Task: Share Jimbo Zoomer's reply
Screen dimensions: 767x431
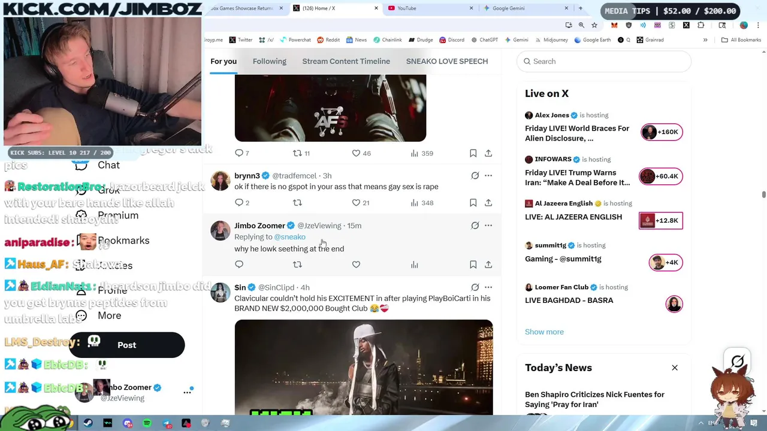Action: pyautogui.click(x=488, y=264)
